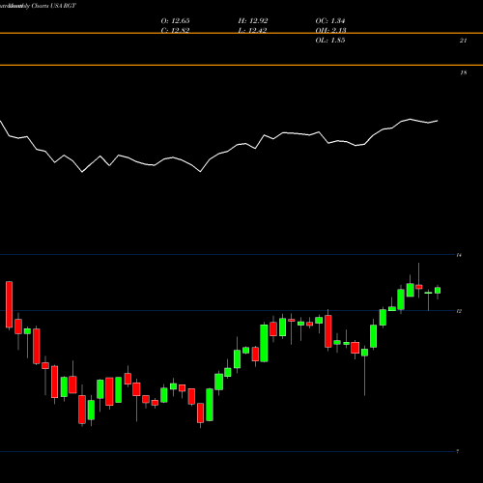The height and width of the screenshot is (483, 483).
Task: Click the price axis label 14
Action: click(459, 255)
